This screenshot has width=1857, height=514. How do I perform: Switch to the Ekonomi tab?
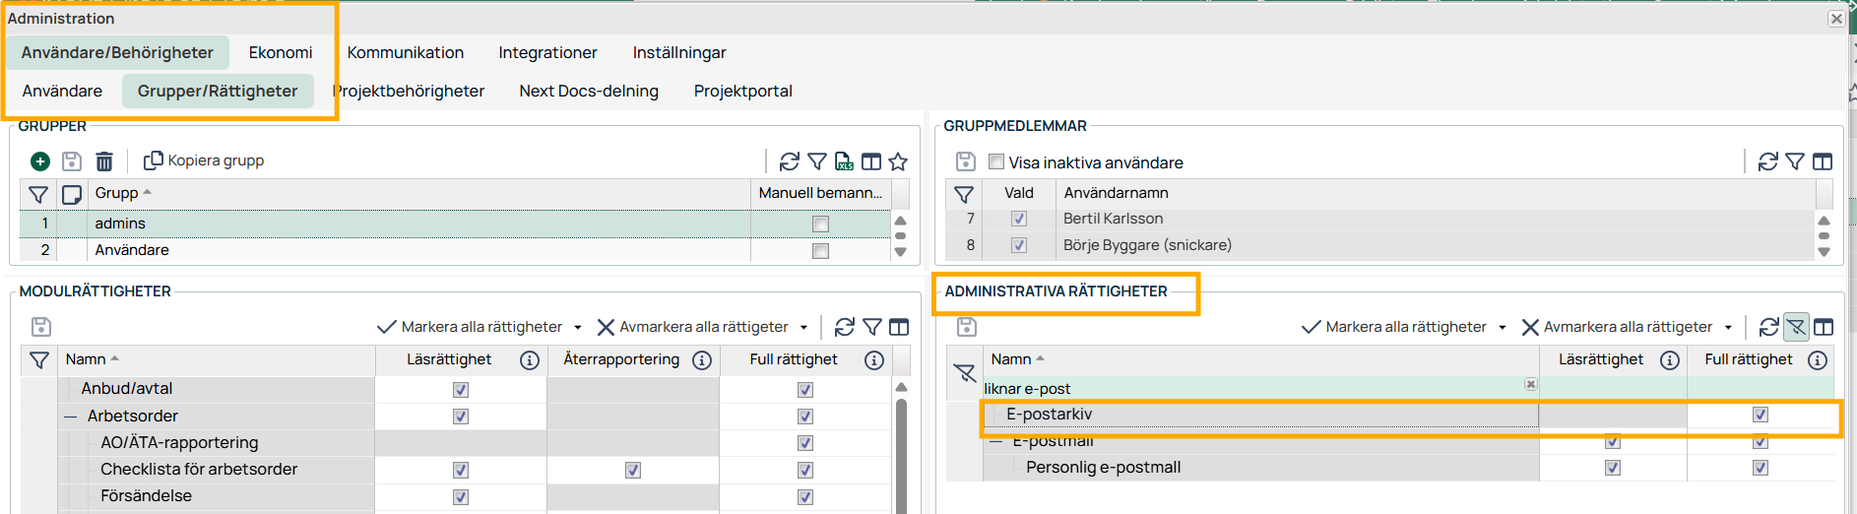point(281,52)
